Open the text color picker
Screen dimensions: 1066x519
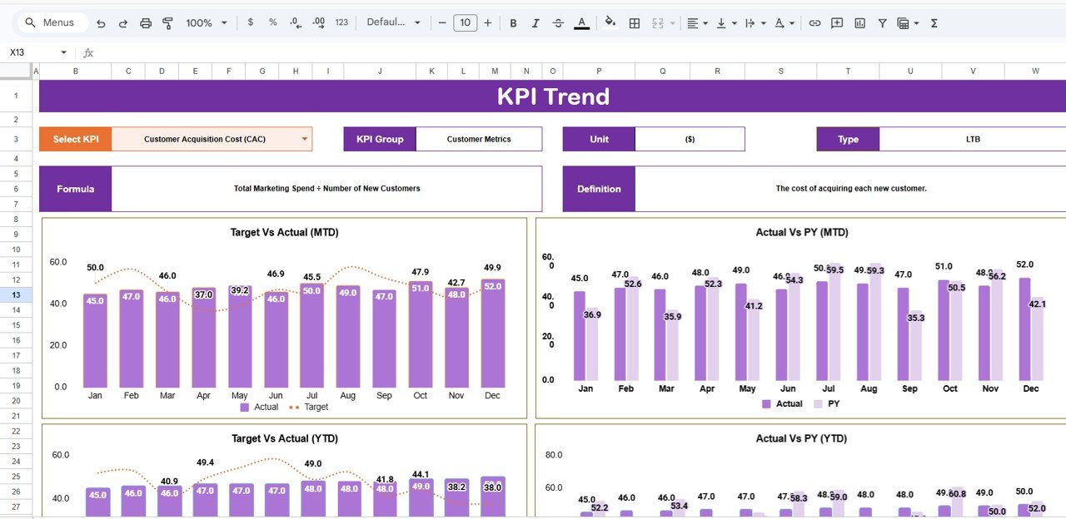pyautogui.click(x=581, y=23)
